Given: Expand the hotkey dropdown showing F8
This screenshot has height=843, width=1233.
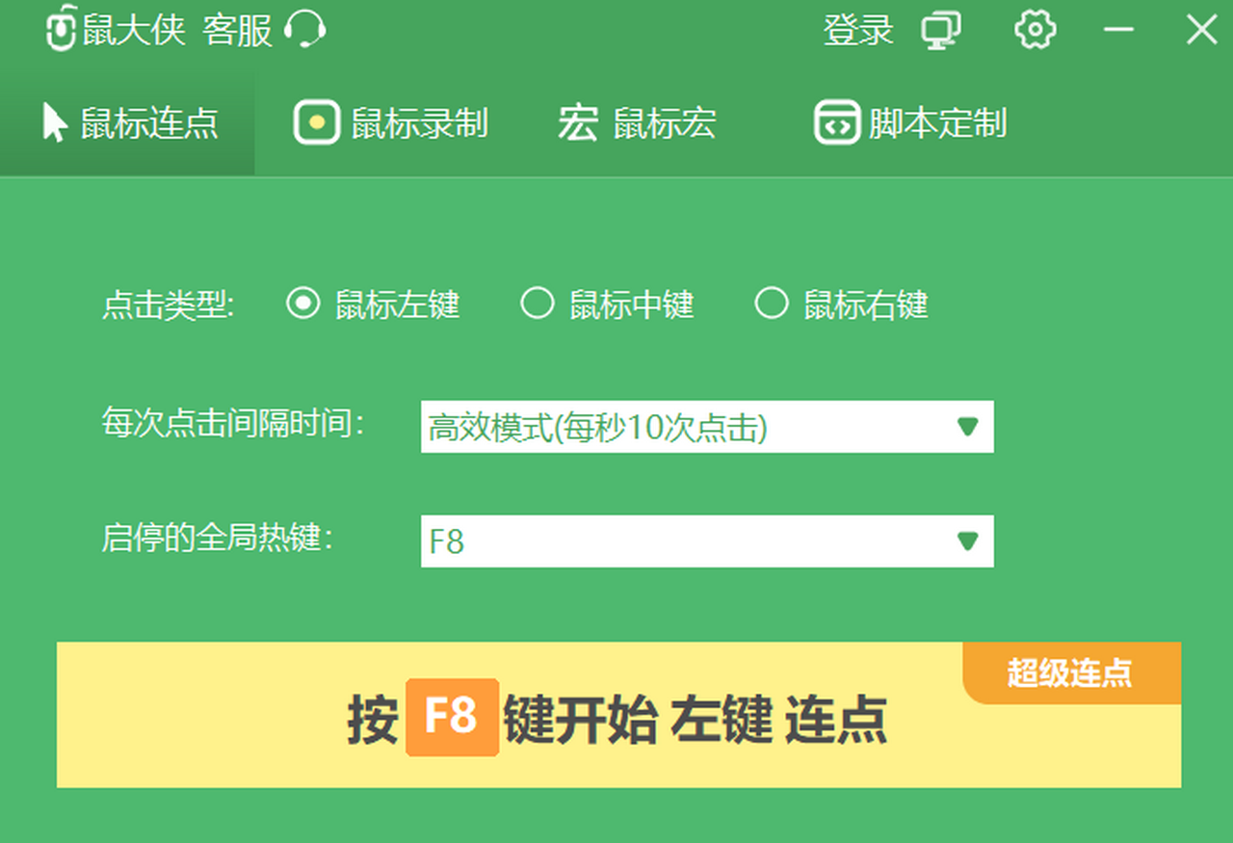Looking at the screenshot, I should click(x=708, y=541).
